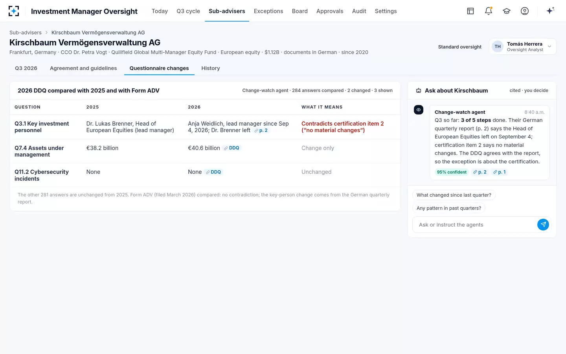Screen dimensions: 566x354
Task: Click the 'Change only' cell
Action: point(318,148)
